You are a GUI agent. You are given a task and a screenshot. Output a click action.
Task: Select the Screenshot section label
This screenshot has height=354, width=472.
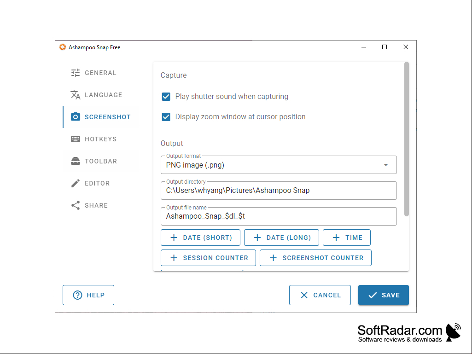point(107,117)
